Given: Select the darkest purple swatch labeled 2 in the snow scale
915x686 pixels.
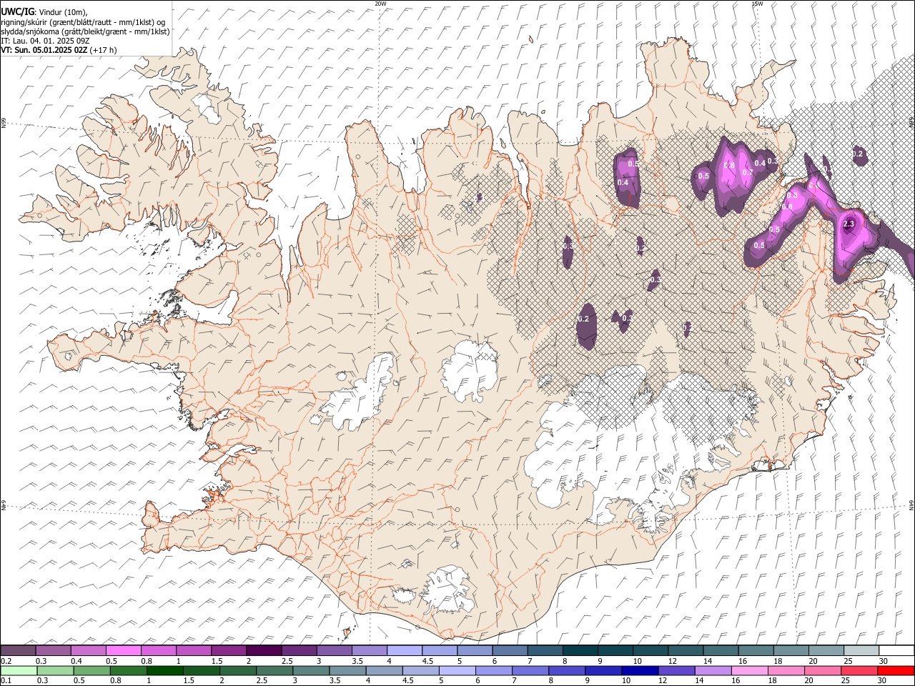Looking at the screenshot, I should (264, 651).
